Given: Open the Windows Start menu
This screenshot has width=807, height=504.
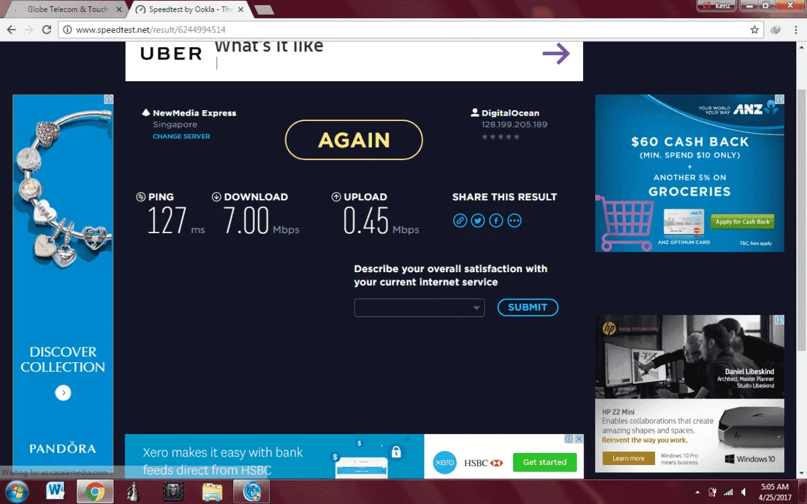Looking at the screenshot, I should pos(16,491).
